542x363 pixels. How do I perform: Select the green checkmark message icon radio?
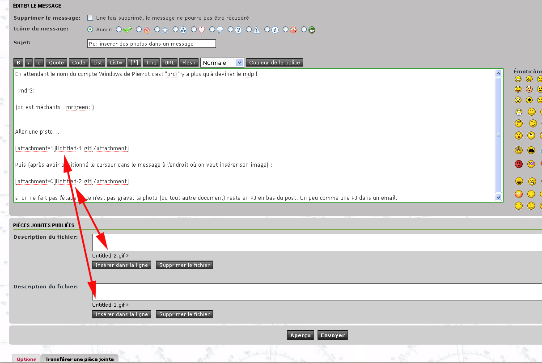[119, 30]
